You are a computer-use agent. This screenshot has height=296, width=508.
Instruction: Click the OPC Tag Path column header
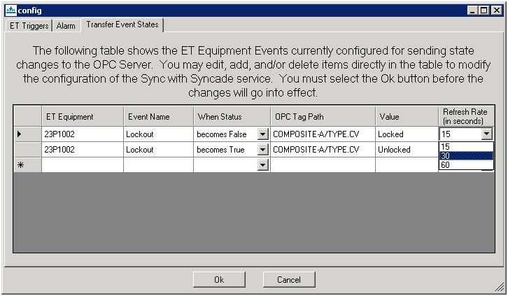tap(323, 116)
